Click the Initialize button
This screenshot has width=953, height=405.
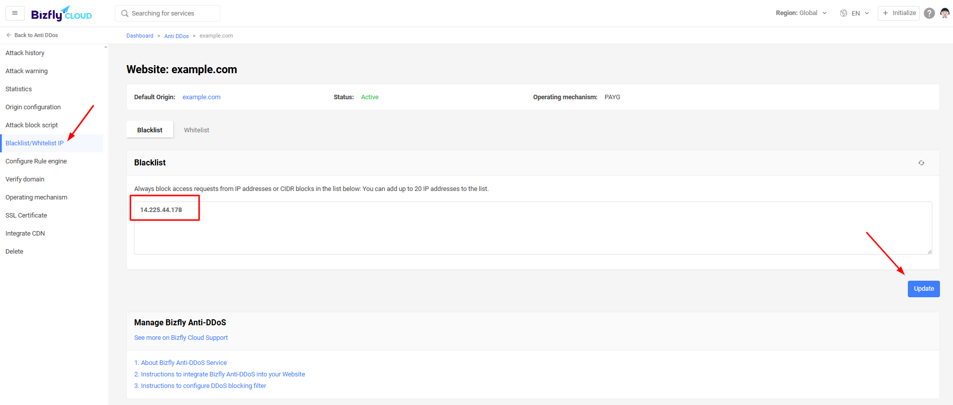coord(899,13)
